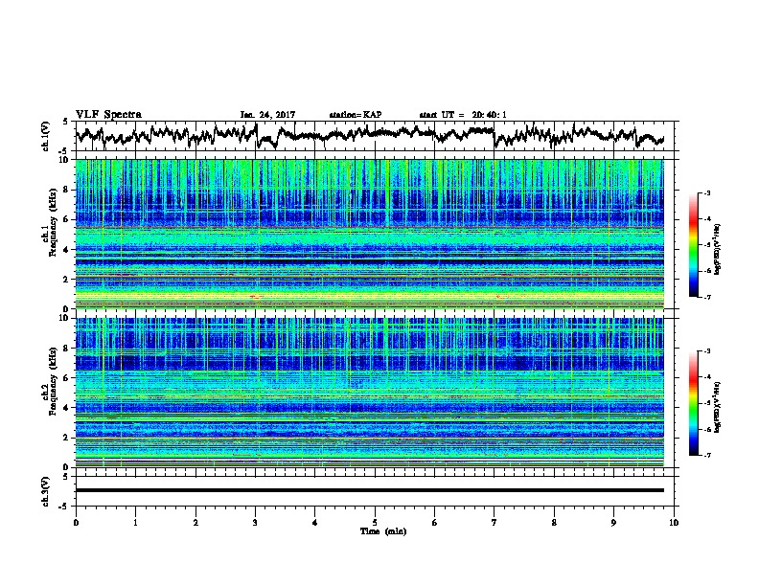Click the ch.1 voltage waveform trace panel

(377, 136)
